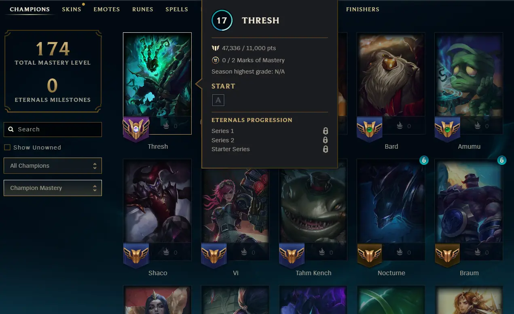Go to the Finishers tab

(x=363, y=9)
